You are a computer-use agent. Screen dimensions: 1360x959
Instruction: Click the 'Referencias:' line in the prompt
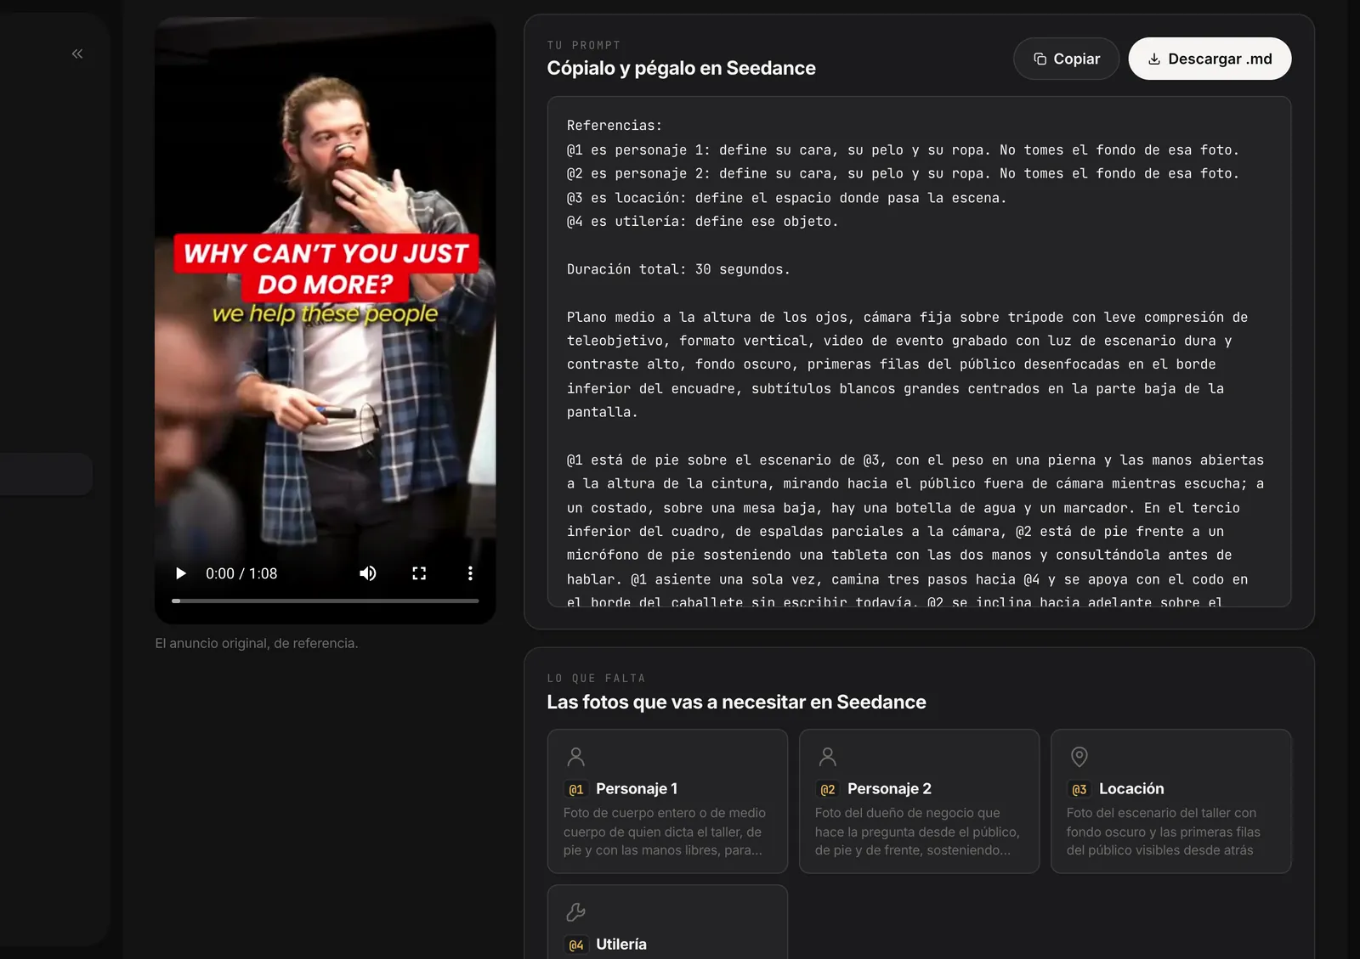[615, 126]
